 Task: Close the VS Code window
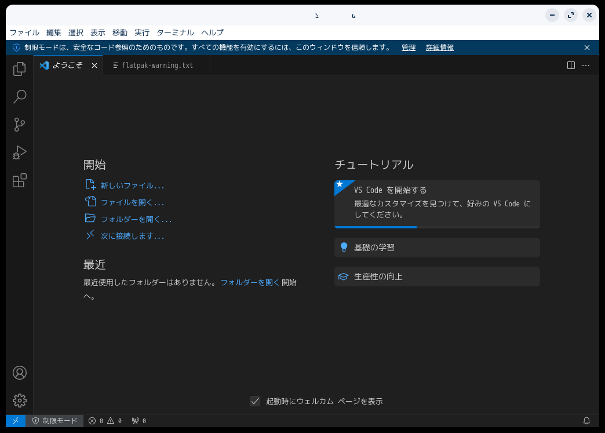click(589, 15)
